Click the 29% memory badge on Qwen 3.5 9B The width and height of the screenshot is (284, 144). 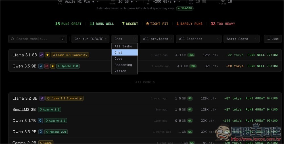click(x=193, y=66)
